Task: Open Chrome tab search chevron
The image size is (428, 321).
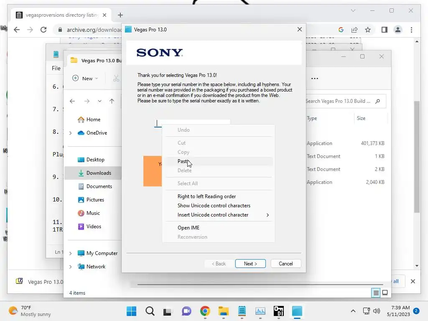Action: [353, 10]
